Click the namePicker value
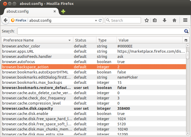Image resolution: width=191 pixels, height=137 pixels. click(x=128, y=77)
